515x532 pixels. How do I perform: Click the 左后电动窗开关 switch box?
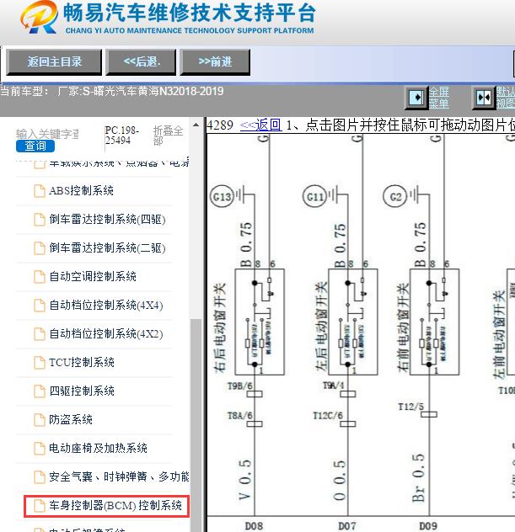[353, 322]
